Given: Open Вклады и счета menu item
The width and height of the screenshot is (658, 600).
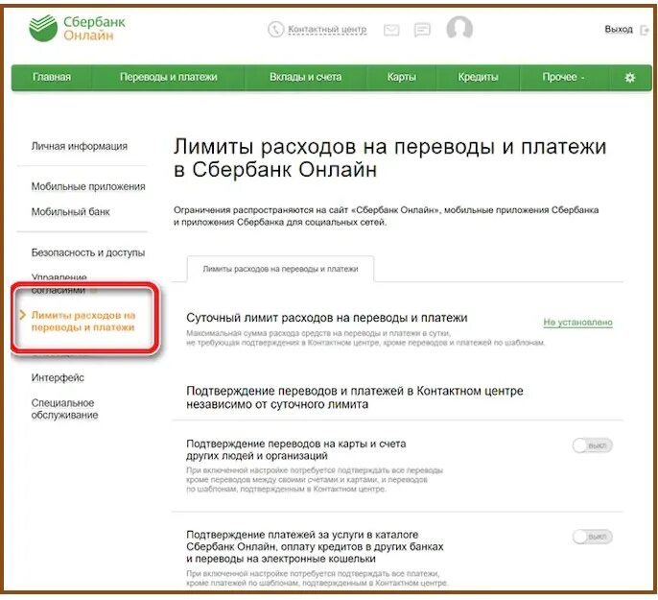Looking at the screenshot, I should [x=305, y=77].
